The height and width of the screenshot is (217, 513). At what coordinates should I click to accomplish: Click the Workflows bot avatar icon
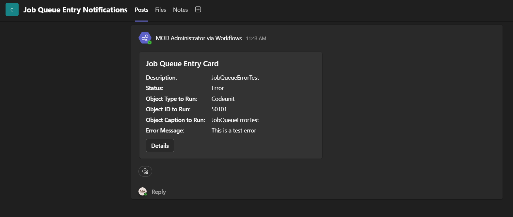[145, 38]
